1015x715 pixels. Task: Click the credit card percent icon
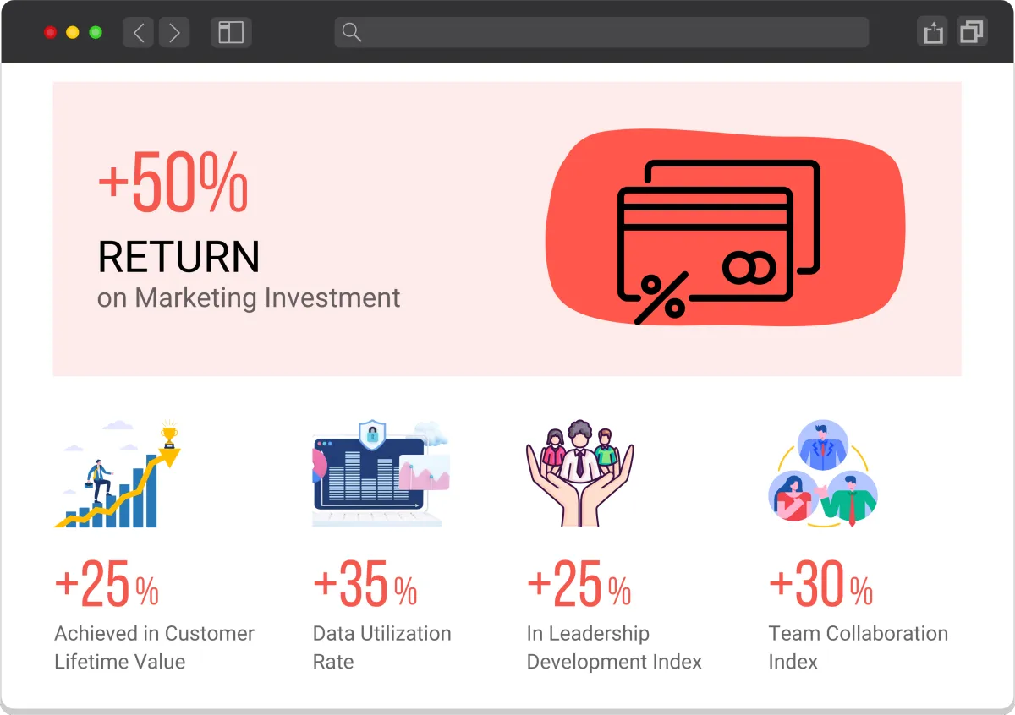[x=719, y=242]
